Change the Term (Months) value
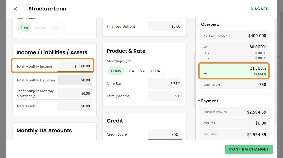This screenshot has width=283, height=158. 165,96
